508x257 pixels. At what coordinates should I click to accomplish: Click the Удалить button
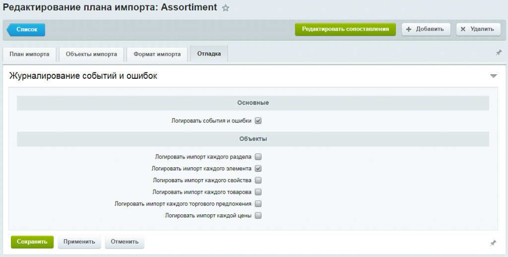pos(477,29)
